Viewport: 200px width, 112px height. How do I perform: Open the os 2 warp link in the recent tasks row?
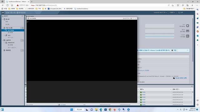pos(63,105)
